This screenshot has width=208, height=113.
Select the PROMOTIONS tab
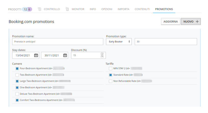(x=164, y=9)
